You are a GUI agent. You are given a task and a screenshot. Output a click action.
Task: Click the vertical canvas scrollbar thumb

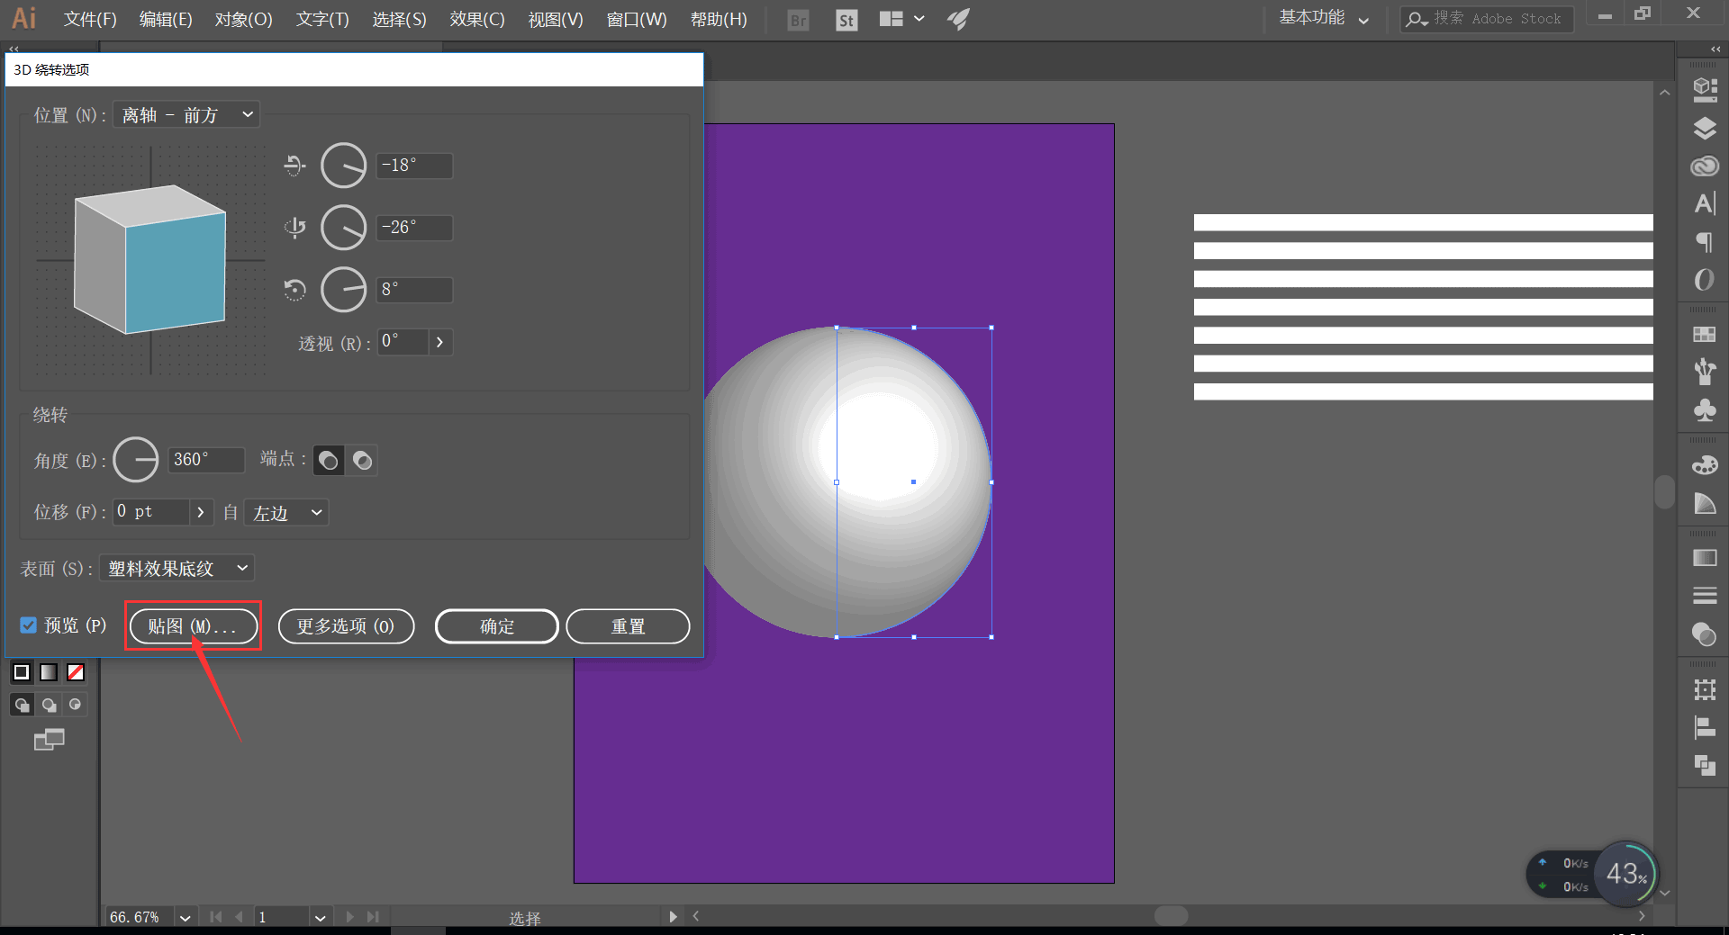click(x=1664, y=492)
